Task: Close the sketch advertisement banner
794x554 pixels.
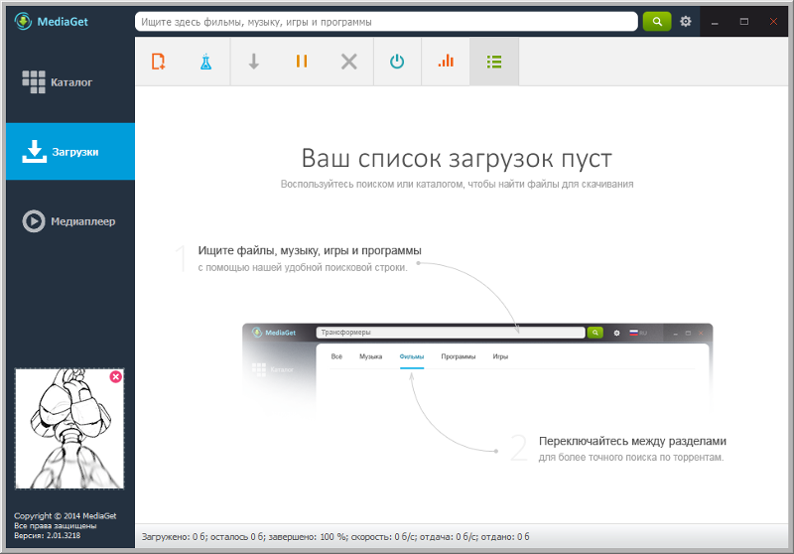Action: click(x=116, y=376)
